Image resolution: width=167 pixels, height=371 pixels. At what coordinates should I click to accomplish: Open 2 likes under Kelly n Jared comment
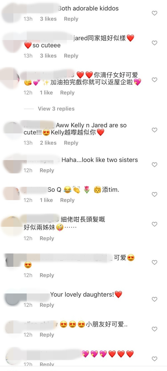click(x=48, y=143)
